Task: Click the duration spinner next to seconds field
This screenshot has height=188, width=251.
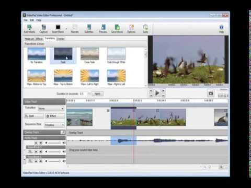Action: pyautogui.click(x=89, y=94)
